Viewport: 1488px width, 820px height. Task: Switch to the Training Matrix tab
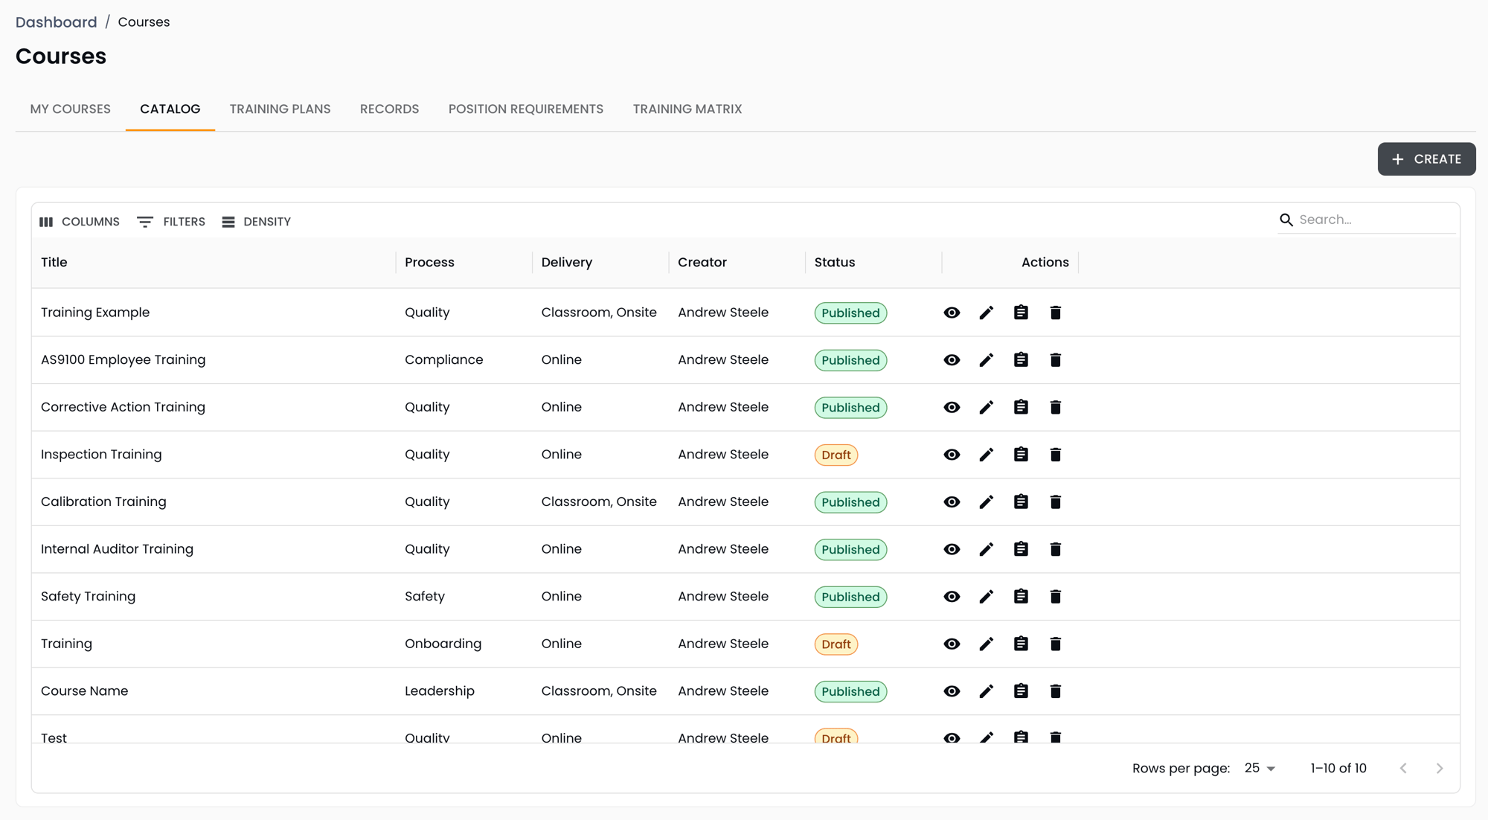(687, 109)
